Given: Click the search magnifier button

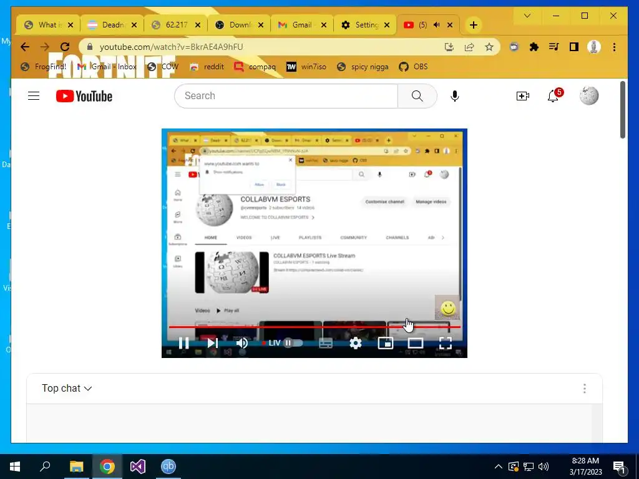Looking at the screenshot, I should click(x=417, y=96).
